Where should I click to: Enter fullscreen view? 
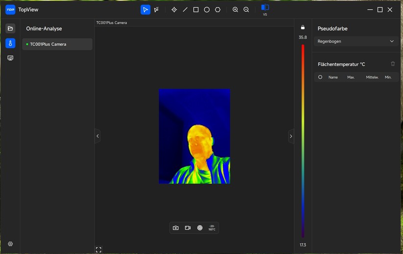point(98,250)
